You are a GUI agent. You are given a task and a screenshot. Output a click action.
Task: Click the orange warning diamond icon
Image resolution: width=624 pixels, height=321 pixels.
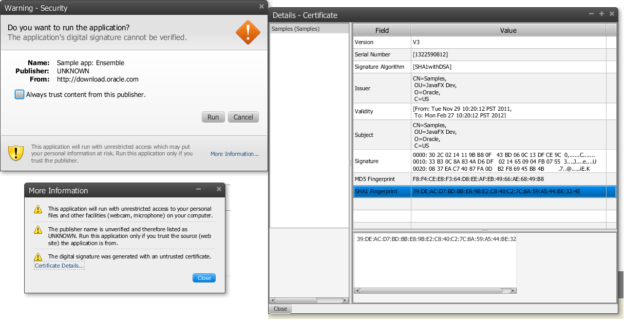click(248, 32)
